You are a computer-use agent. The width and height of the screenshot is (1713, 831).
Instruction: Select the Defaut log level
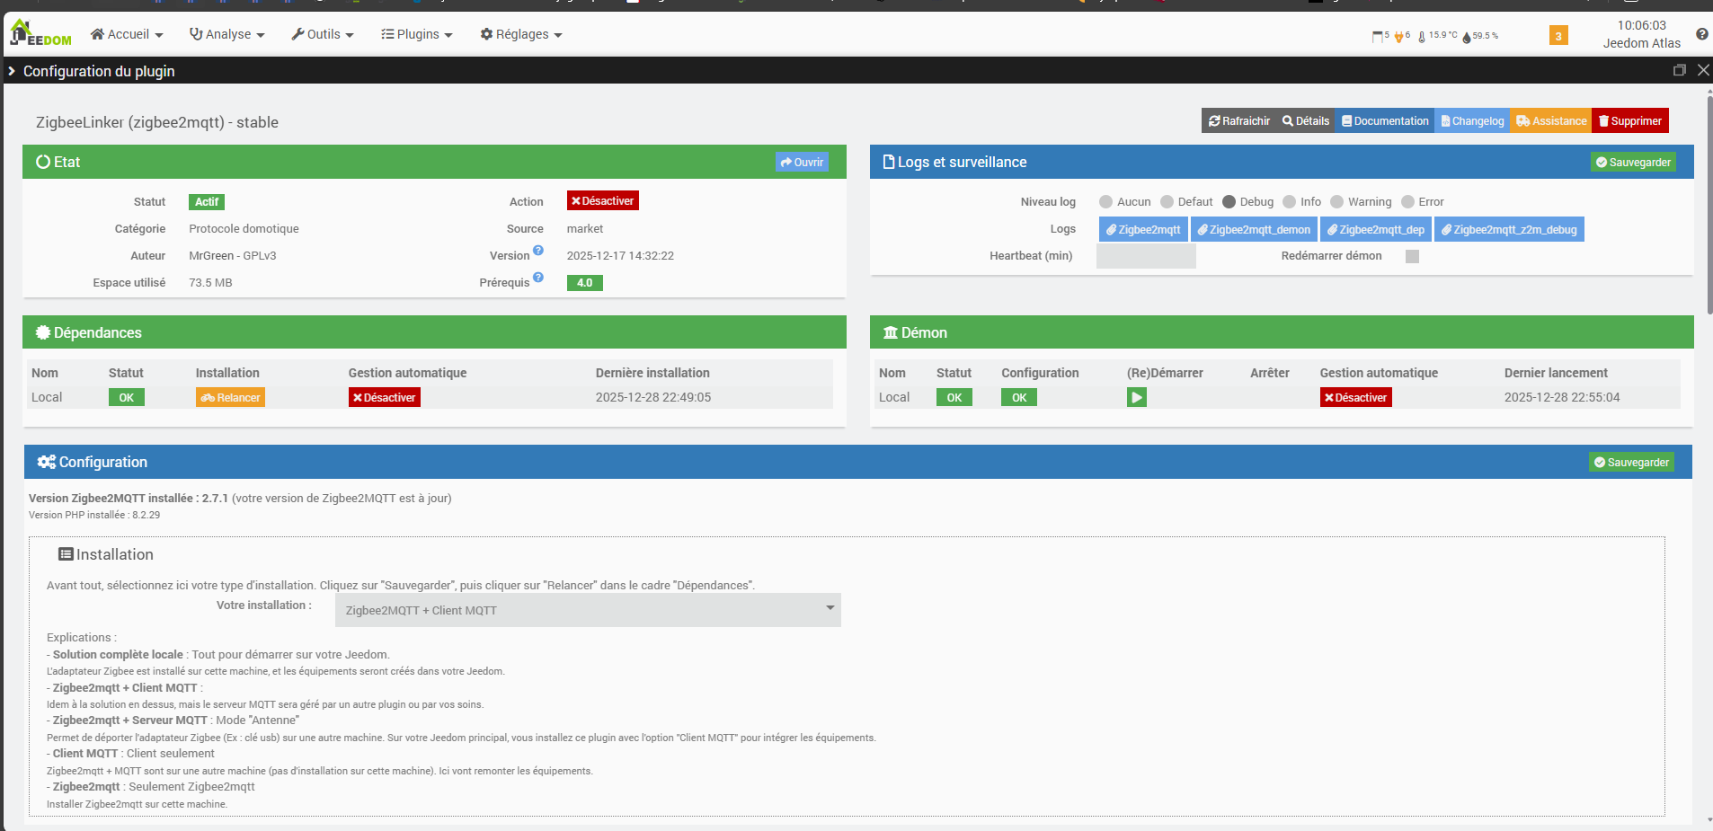point(1167,202)
